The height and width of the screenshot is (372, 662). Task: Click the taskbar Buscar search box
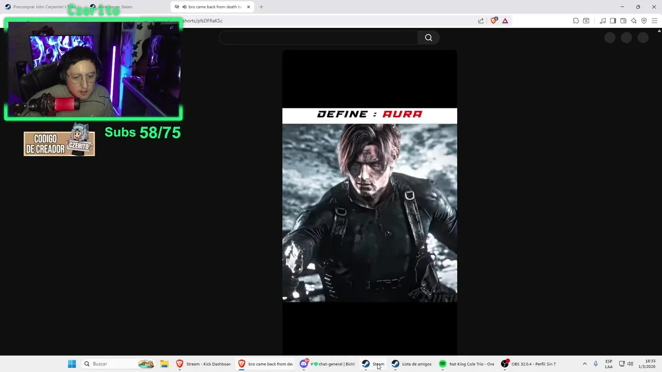(x=118, y=364)
